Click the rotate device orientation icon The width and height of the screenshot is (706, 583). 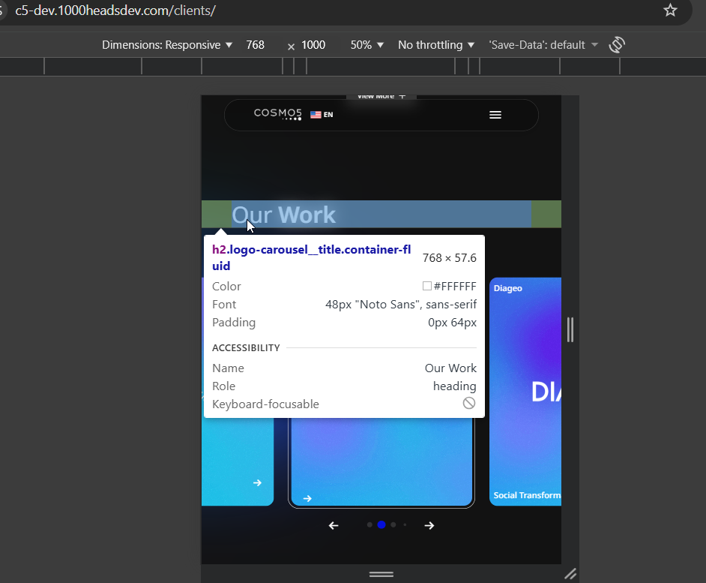pos(617,44)
